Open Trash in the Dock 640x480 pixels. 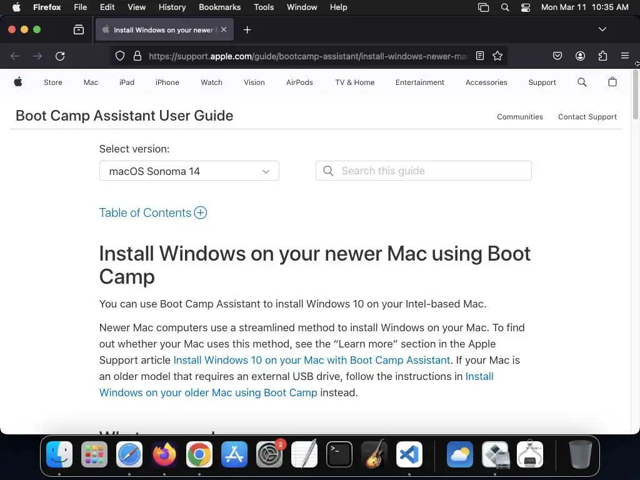click(x=580, y=454)
